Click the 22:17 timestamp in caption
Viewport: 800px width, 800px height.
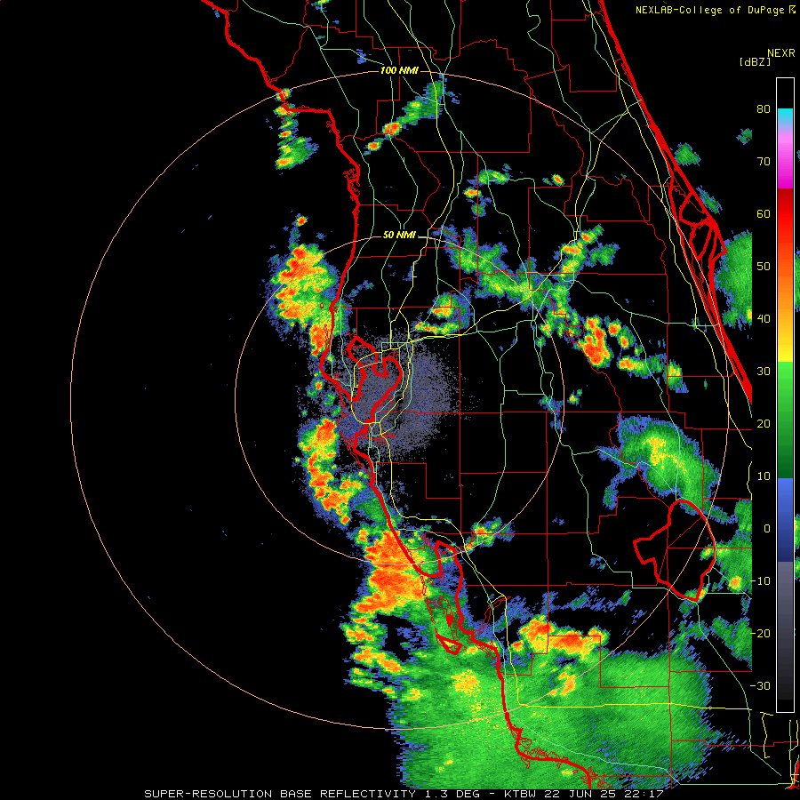pos(645,794)
